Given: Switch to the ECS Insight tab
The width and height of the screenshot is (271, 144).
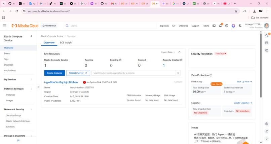Looking at the screenshot, I should (x=66, y=42).
